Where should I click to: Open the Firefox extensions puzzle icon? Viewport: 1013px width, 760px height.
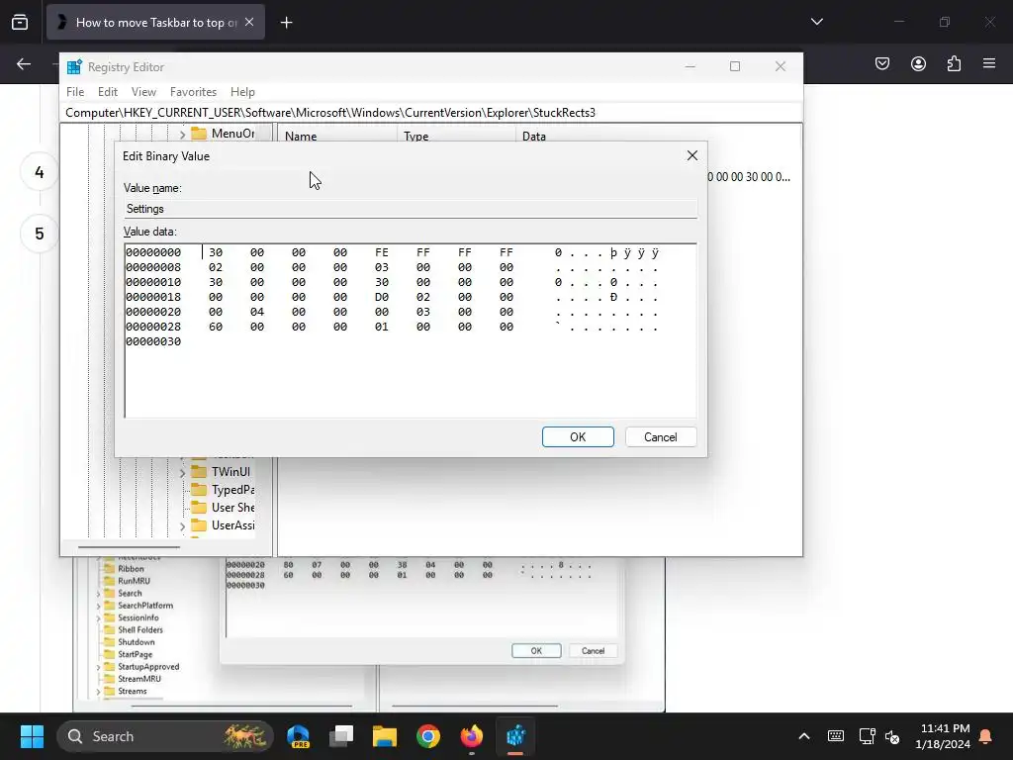coord(954,63)
